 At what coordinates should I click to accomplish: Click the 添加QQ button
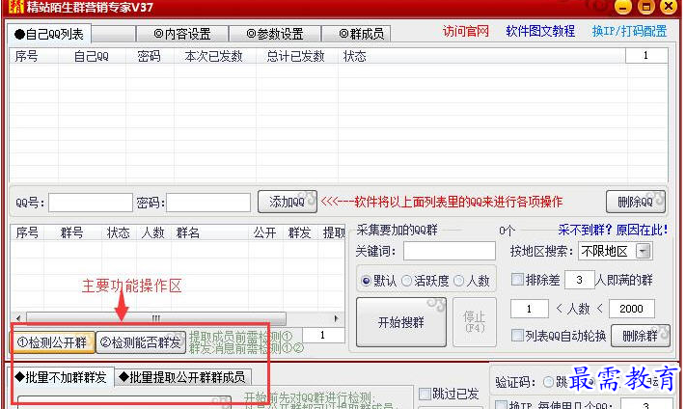coord(287,202)
